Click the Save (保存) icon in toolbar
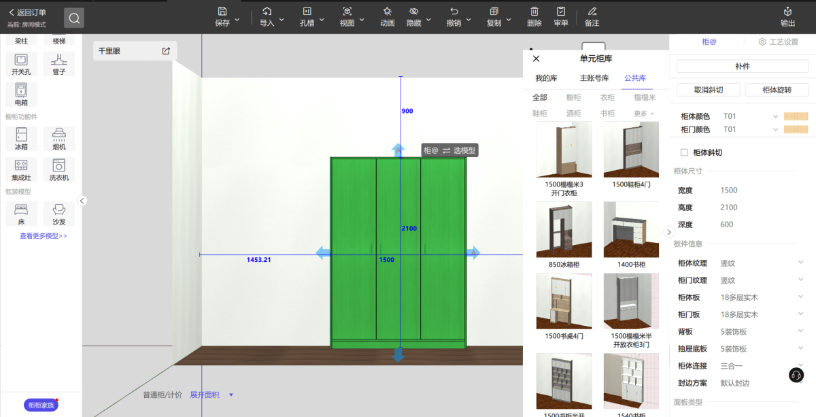Screen dimensions: 816x417 coord(222,12)
